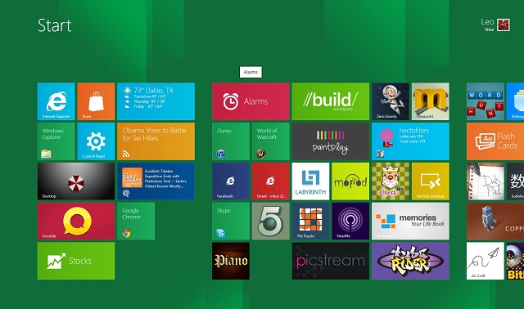
Task: Open the Control Panel tile
Action: [96, 141]
